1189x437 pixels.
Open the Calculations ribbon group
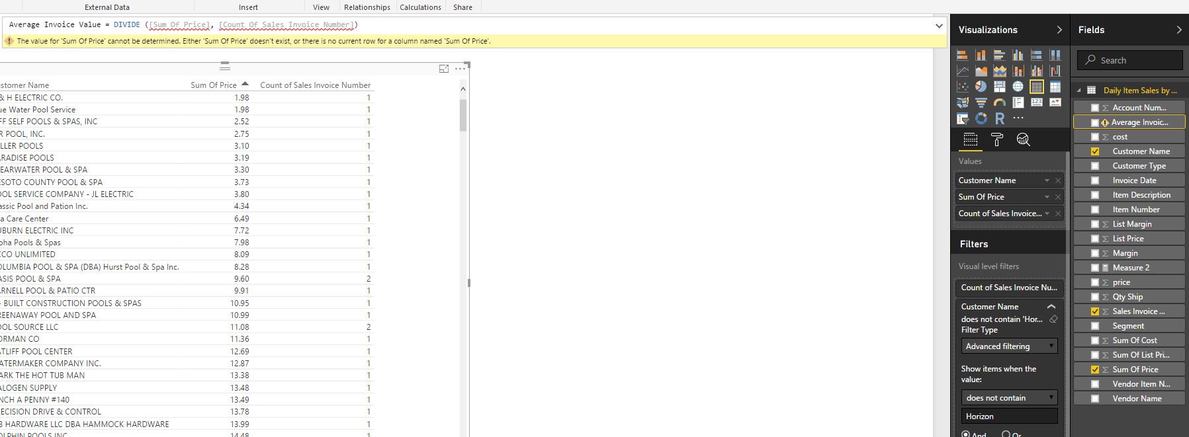pos(420,7)
